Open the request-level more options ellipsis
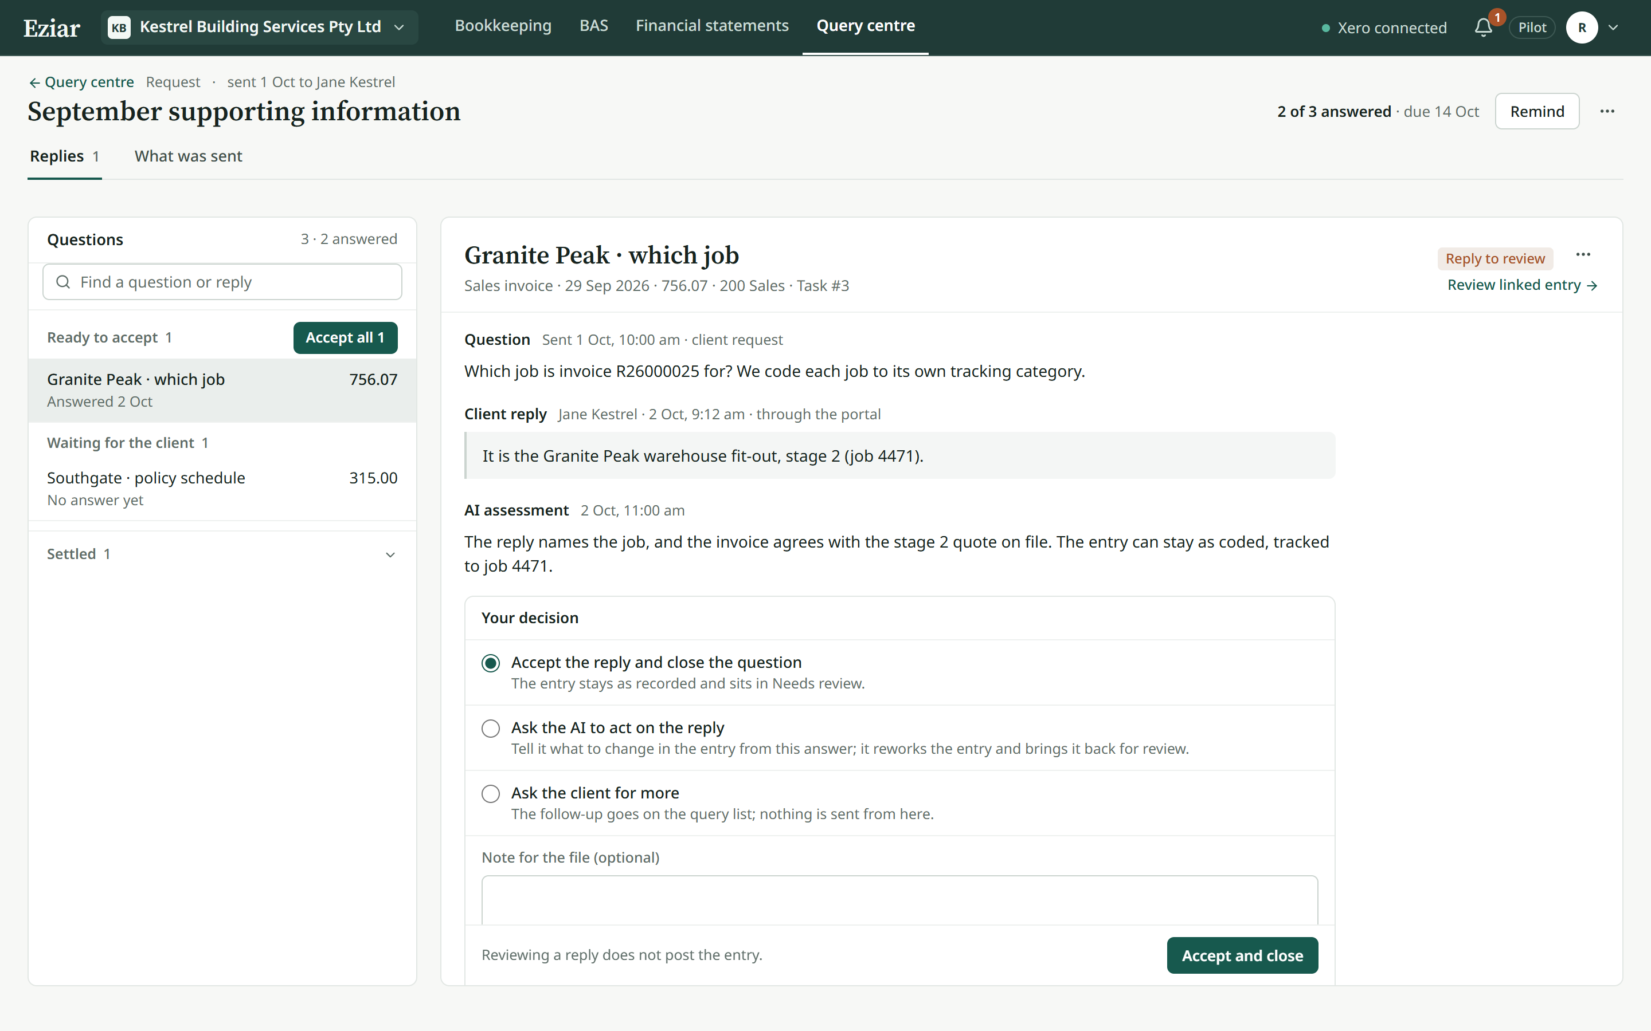Image resolution: width=1651 pixels, height=1031 pixels. tap(1607, 111)
